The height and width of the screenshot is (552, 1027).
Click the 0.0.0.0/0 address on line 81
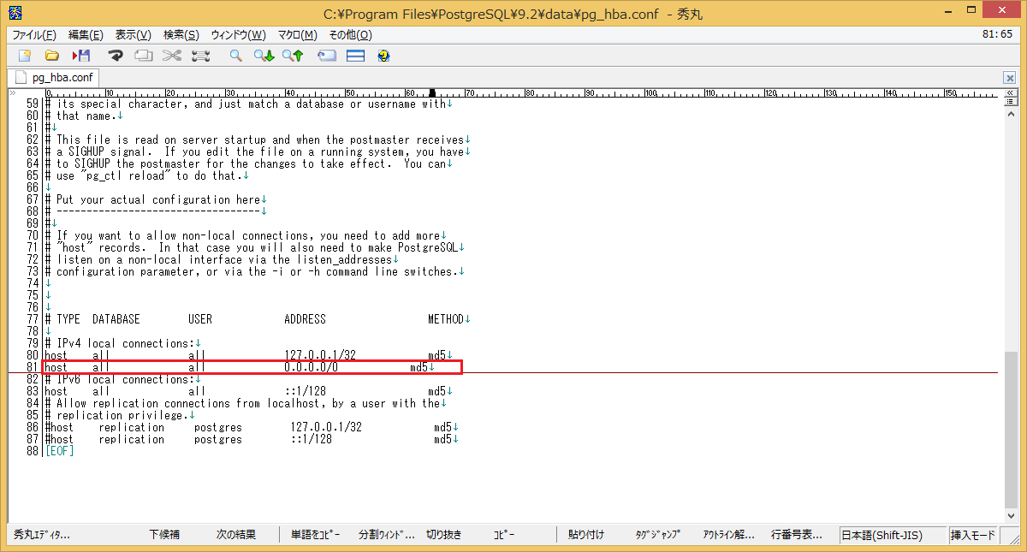click(312, 368)
